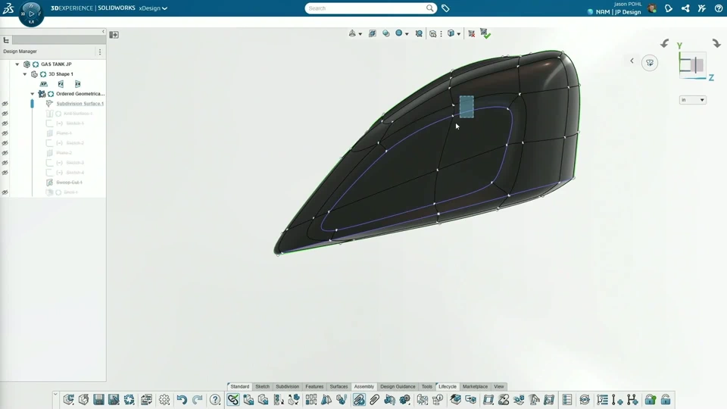Switch to the Sketch tab
Screen dimensions: 727x409
(x=262, y=386)
